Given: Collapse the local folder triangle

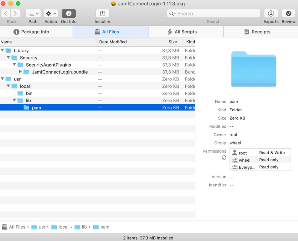Looking at the screenshot, I should 8,86.
